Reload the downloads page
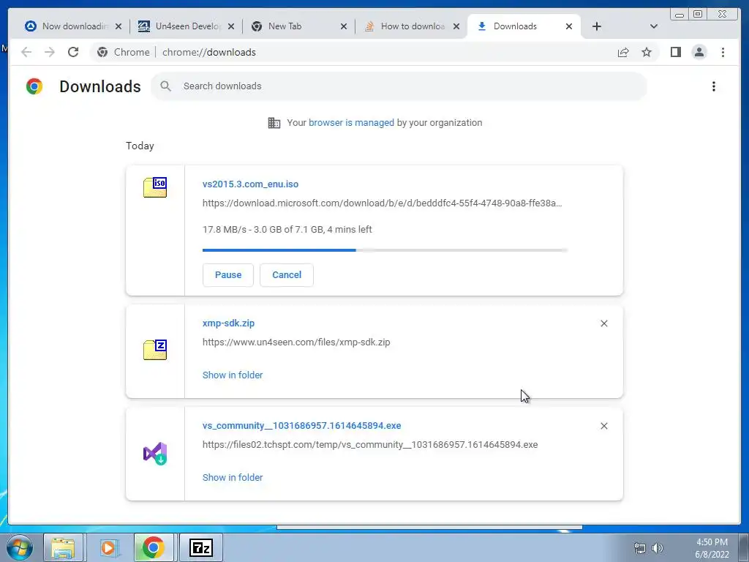 coord(73,52)
